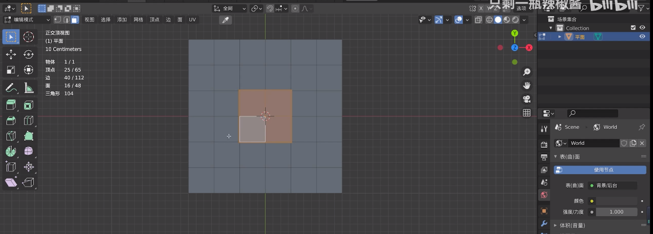653x234 pixels.
Task: Switch orthographic/perspective grid icon
Action: [x=527, y=113]
